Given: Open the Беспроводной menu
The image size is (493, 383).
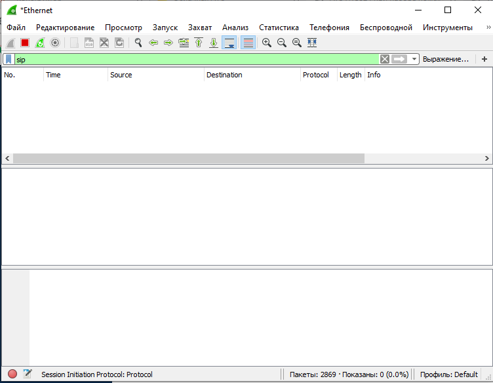Looking at the screenshot, I should pos(386,28).
